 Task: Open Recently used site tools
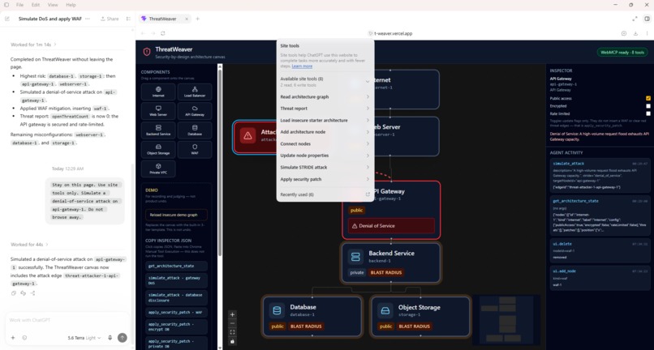pos(325,194)
